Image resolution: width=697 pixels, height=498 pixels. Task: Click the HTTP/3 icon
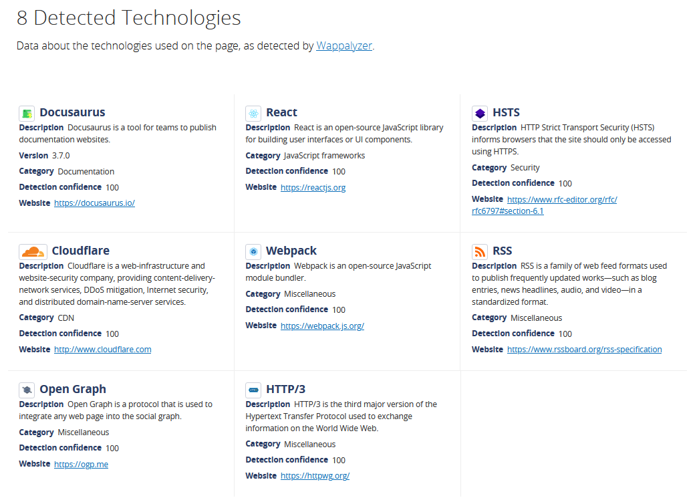[253, 390]
